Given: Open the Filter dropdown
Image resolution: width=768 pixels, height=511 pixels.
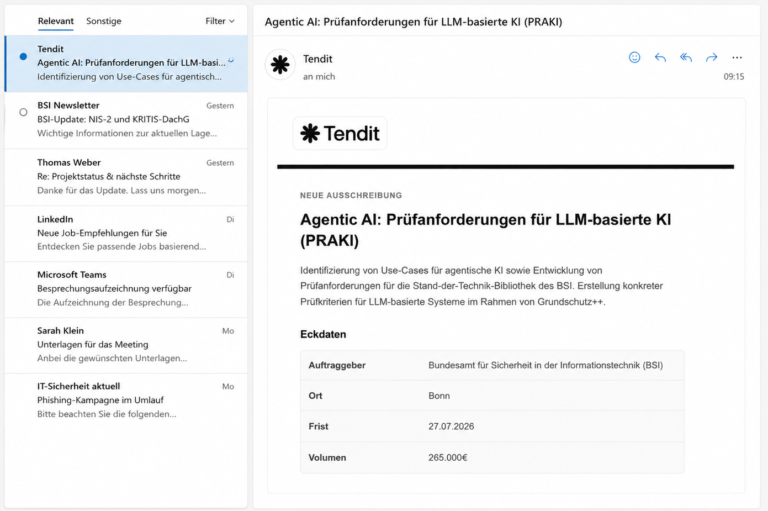Looking at the screenshot, I should coord(220,21).
